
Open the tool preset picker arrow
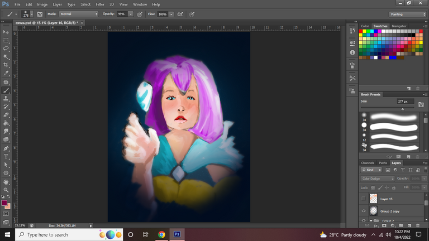16,14
